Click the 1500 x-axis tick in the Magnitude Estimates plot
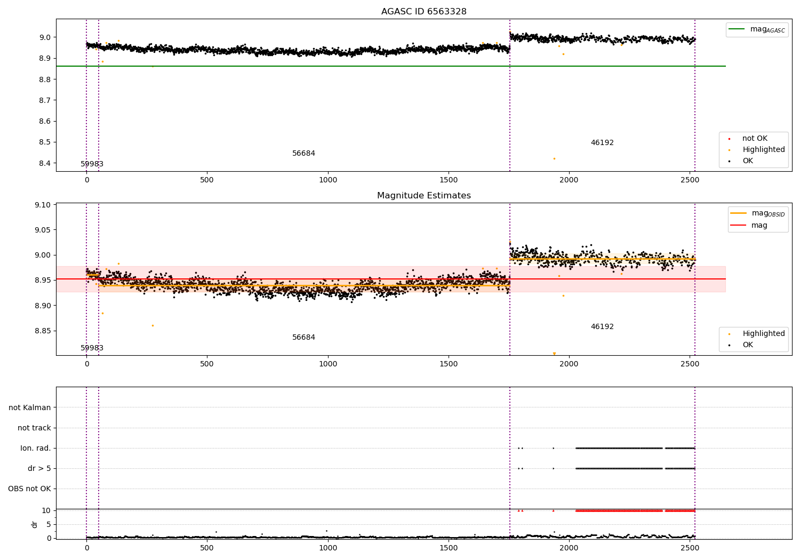800x560 pixels. (449, 364)
